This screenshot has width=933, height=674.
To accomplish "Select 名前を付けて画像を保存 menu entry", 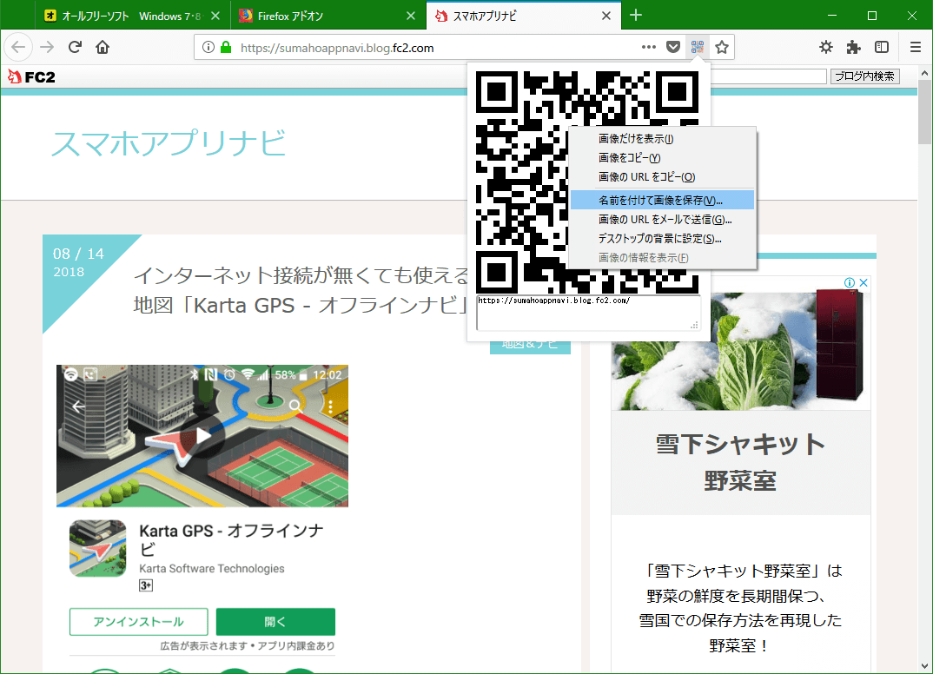I will tap(663, 201).
